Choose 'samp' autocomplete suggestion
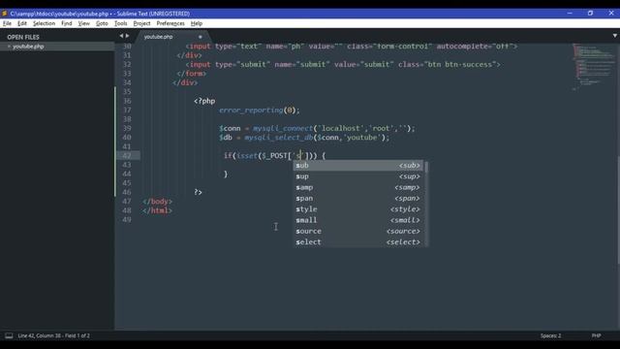The height and width of the screenshot is (349, 620). 358,187
